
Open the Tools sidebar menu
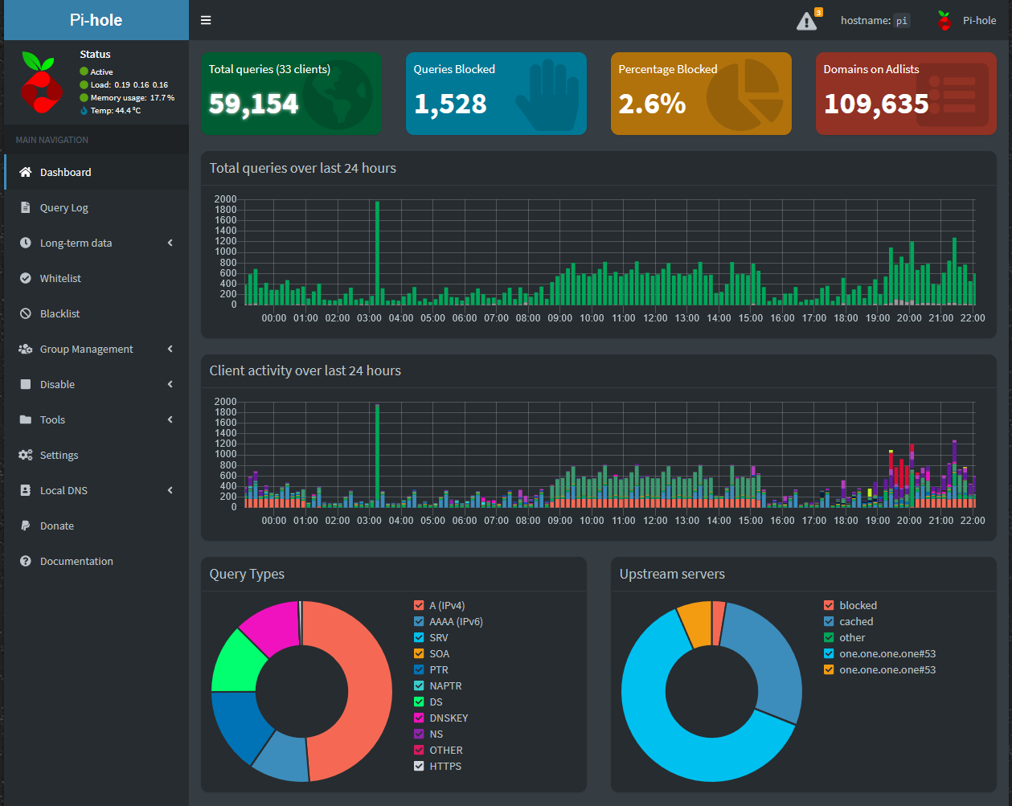(53, 419)
